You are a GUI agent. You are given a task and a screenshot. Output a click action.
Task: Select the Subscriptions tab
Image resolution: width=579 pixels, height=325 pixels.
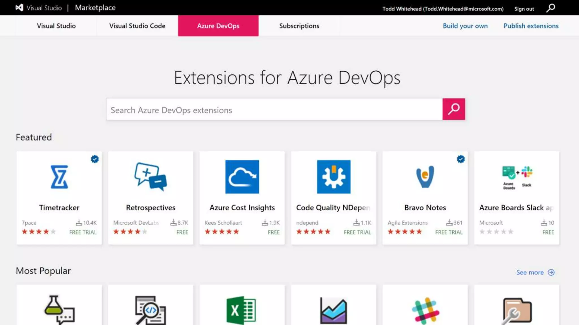299,26
